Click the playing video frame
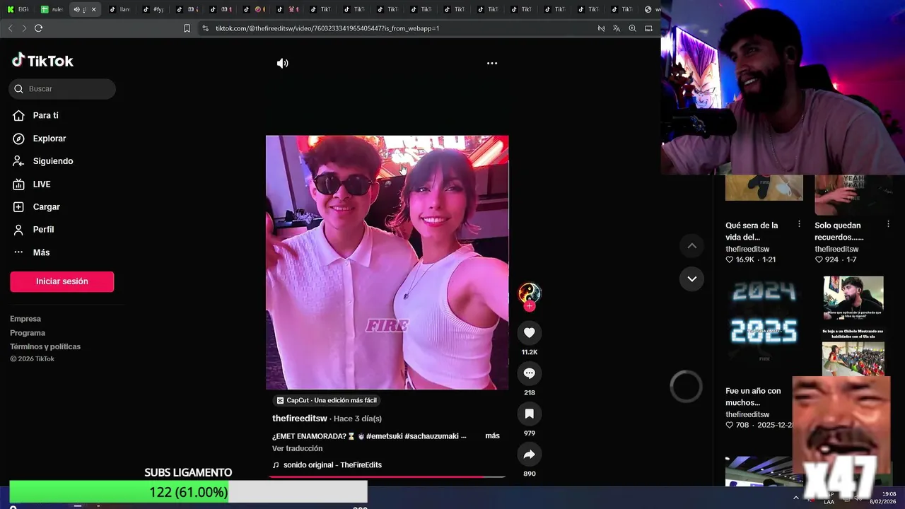905x509 pixels. (387, 262)
